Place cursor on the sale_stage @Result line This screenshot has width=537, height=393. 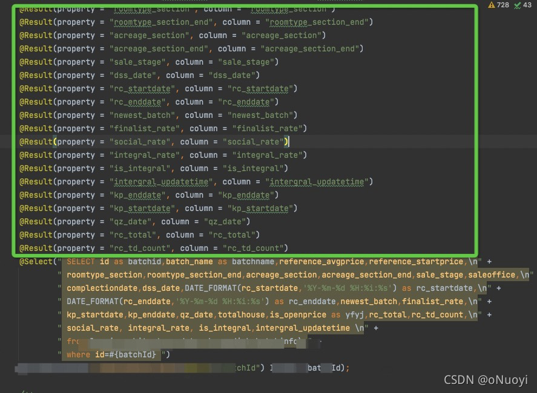[149, 62]
